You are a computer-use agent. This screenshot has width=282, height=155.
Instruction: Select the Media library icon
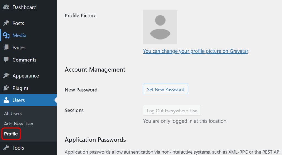6,35
